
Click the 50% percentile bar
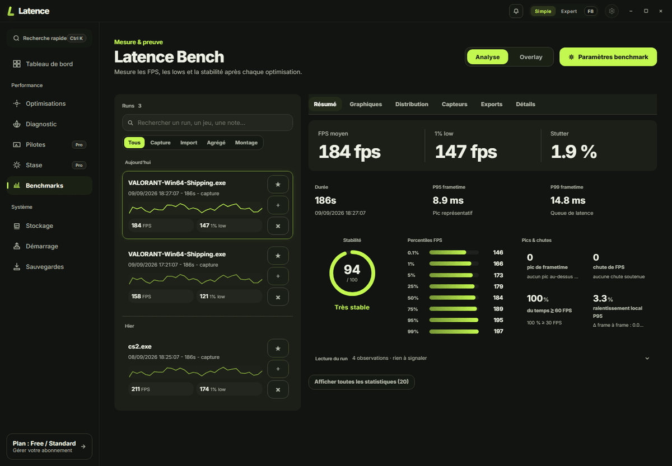[x=454, y=298]
